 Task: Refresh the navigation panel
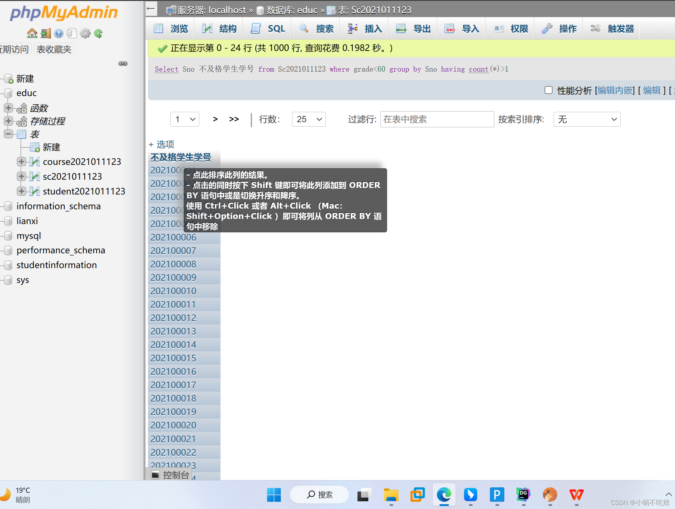(99, 33)
